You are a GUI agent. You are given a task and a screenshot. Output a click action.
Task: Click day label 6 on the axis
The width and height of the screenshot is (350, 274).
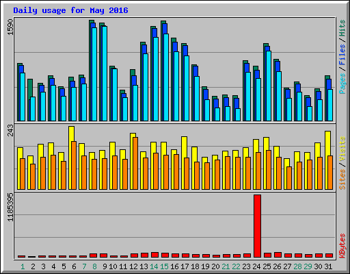click(x=74, y=266)
